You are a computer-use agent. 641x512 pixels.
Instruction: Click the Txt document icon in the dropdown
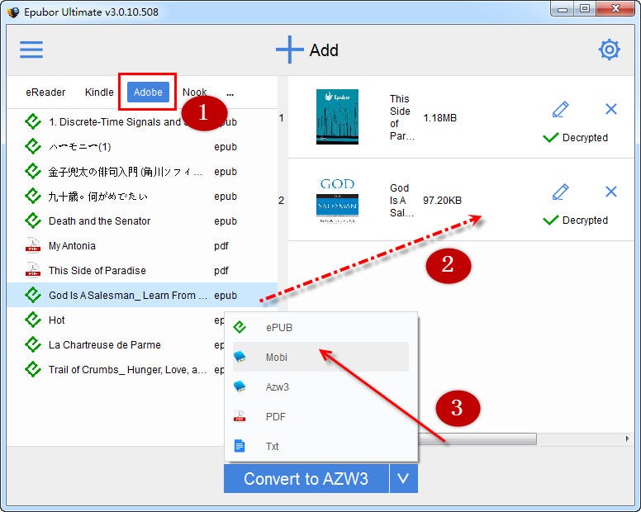click(240, 446)
